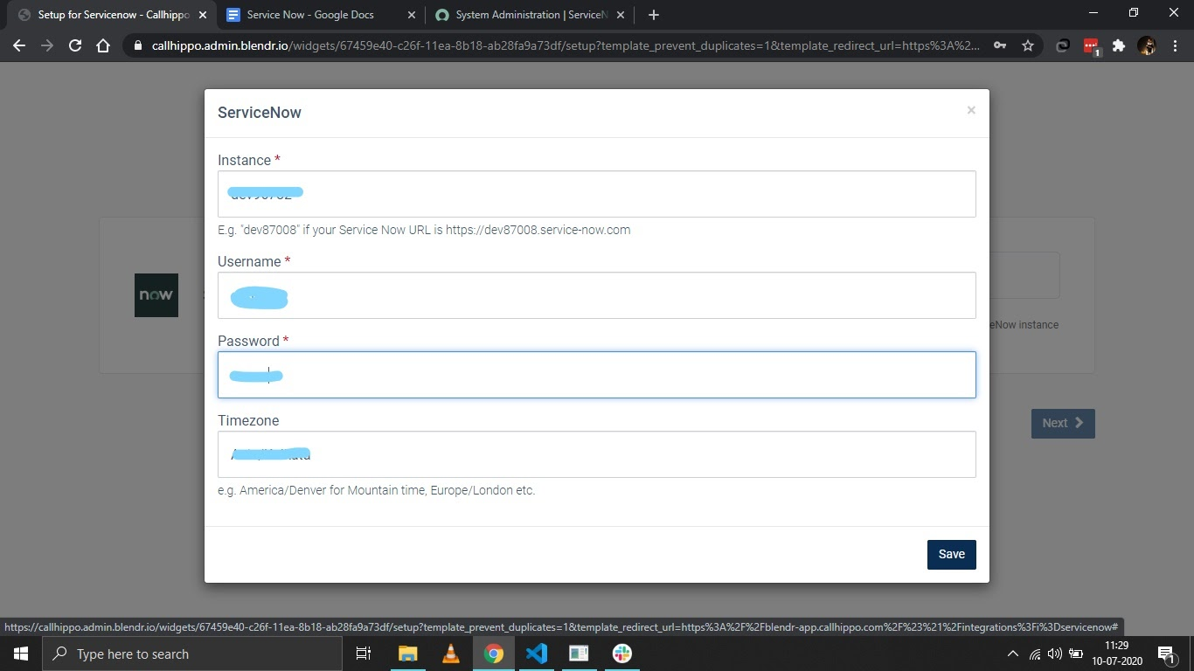Click the Instance input field
1194x671 pixels.
597,194
